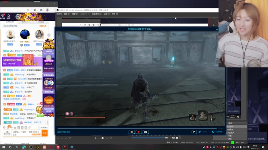Toggle the 屏蔽特效 checkbox under chat
The image size is (268, 150).
39,127
